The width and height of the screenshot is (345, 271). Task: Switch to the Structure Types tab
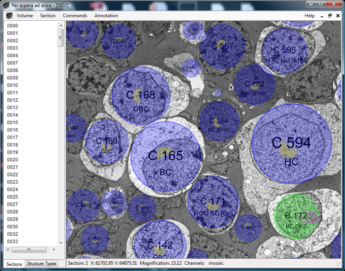pyautogui.click(x=41, y=264)
